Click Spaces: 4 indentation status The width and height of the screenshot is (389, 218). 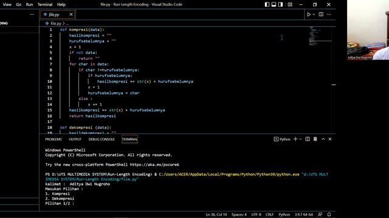pos(239,214)
